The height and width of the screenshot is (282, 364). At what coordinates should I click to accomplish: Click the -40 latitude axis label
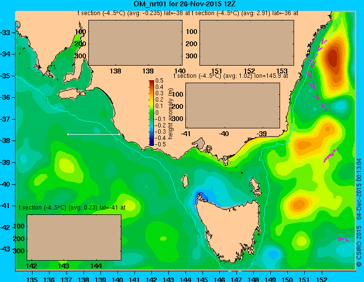coord(5,184)
